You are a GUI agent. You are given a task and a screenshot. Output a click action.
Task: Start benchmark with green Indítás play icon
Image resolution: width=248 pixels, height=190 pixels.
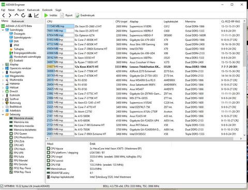click(46, 15)
